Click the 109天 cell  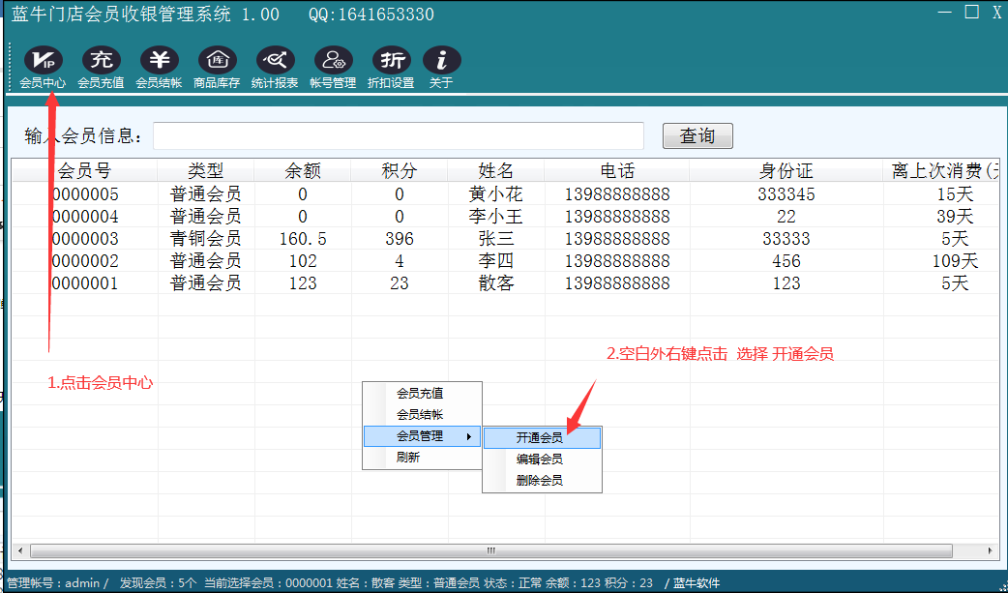point(956,261)
